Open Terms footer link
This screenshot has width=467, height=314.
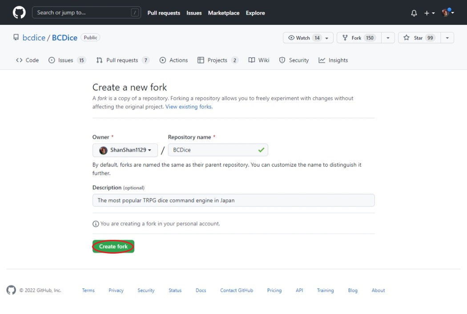[x=88, y=290]
